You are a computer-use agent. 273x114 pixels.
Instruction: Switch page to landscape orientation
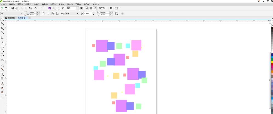point(48,13)
